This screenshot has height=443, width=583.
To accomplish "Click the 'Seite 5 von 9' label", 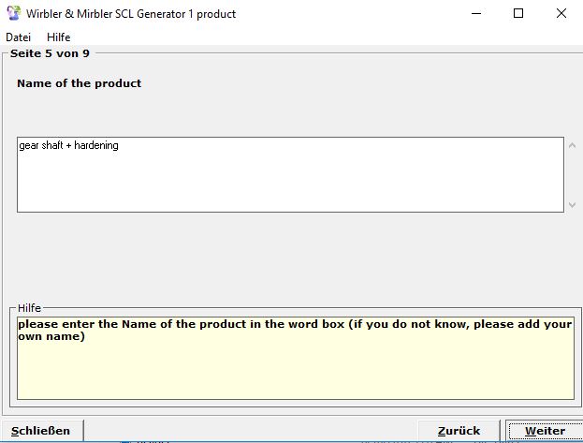I will pos(50,53).
